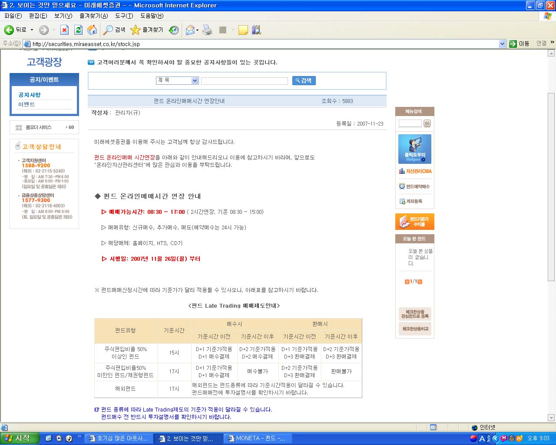Screen dimensions: 556x445
Task: Open the 제목 search field dropdown
Action: (x=195, y=80)
